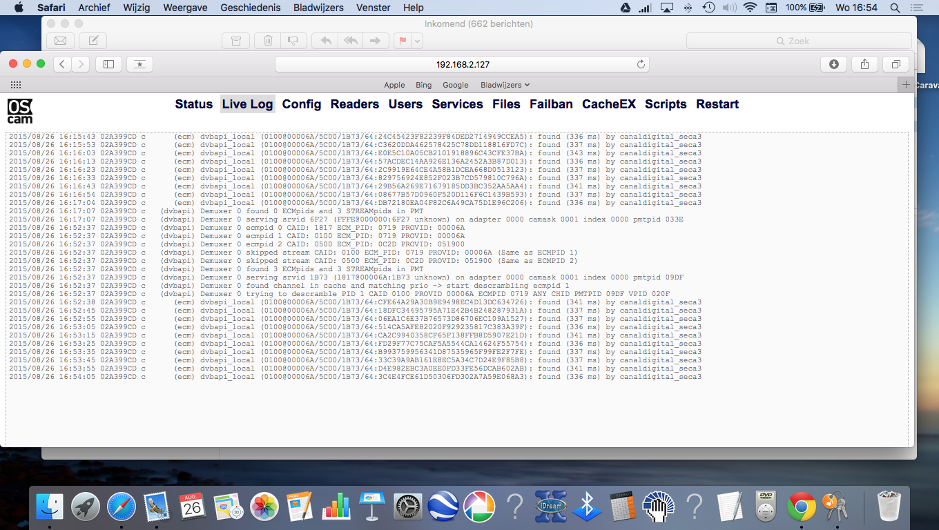Open Launchpad from the Dock
Image resolution: width=939 pixels, height=530 pixels.
point(86,507)
